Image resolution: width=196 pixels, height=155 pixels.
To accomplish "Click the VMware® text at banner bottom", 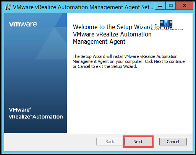I will [x=20, y=110].
